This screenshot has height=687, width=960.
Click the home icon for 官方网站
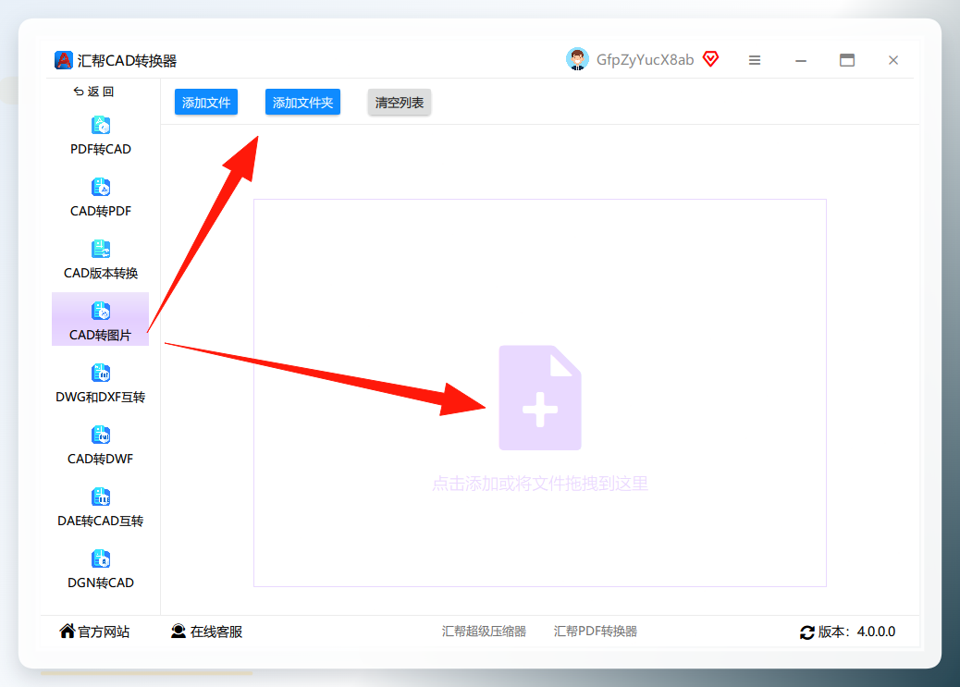click(x=68, y=631)
